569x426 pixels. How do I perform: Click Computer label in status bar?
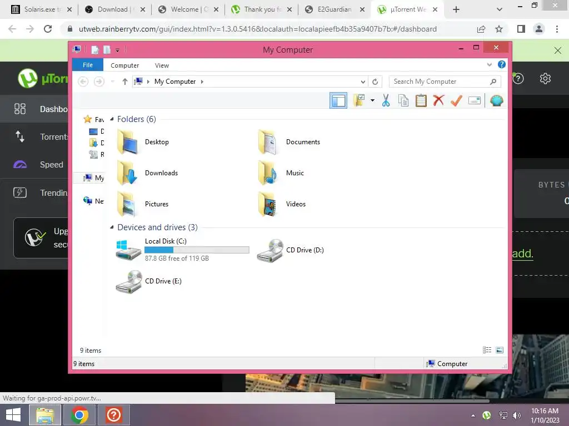tap(452, 364)
